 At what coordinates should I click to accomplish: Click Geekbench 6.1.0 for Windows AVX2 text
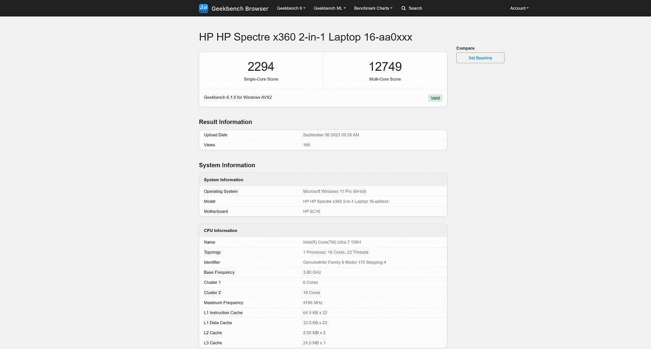238,97
